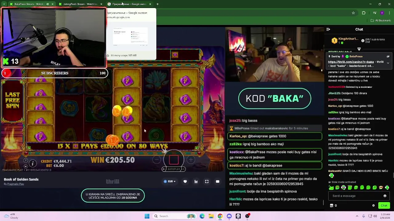Screen dimensions: 394x221
Task: Open Microsoft Edge from taskbar
Action: (x=202, y=216)
